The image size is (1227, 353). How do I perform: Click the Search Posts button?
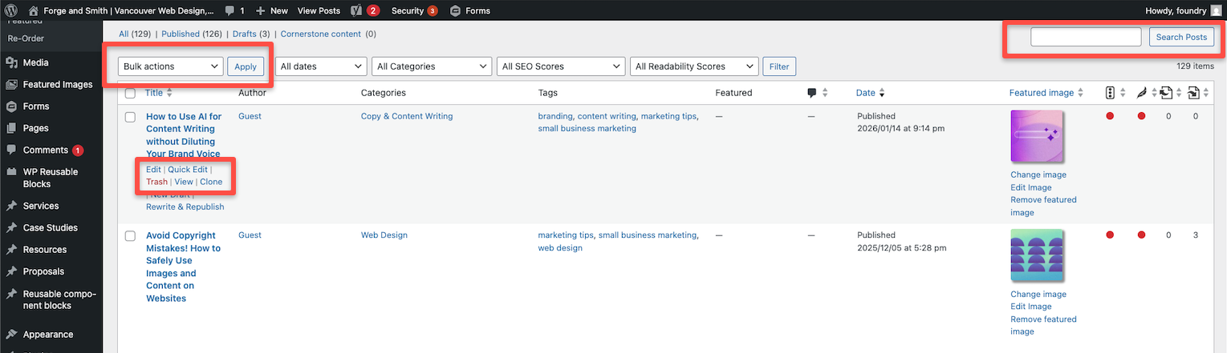pos(1181,37)
